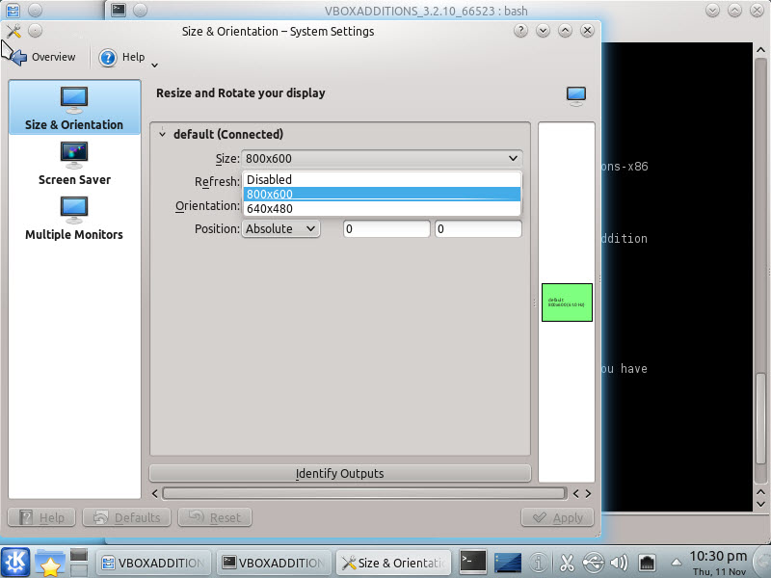This screenshot has height=578, width=771.
Task: Open the Multiple Monitors configuration icon
Action: pyautogui.click(x=73, y=209)
